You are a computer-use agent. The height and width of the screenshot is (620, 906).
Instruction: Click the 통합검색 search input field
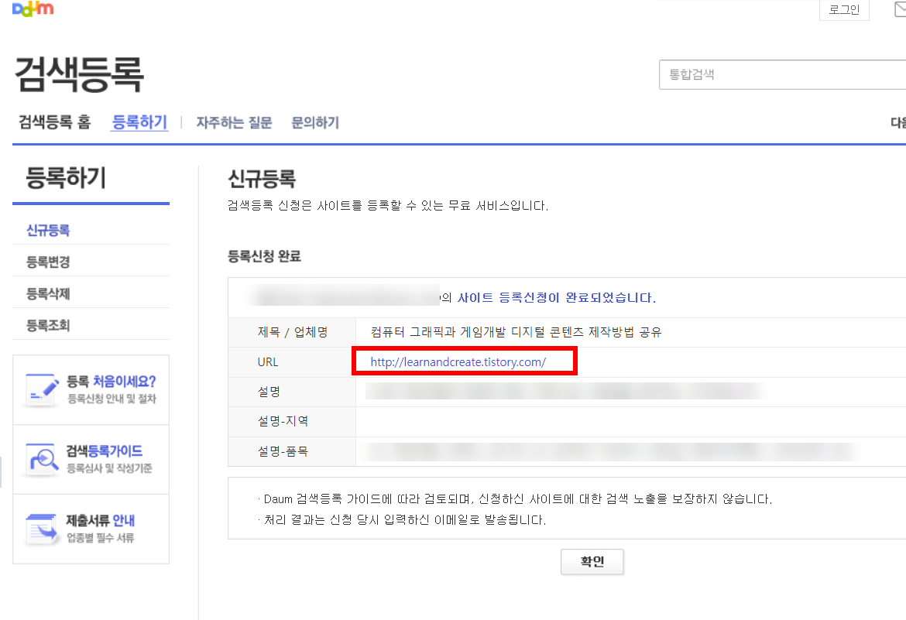(782, 74)
